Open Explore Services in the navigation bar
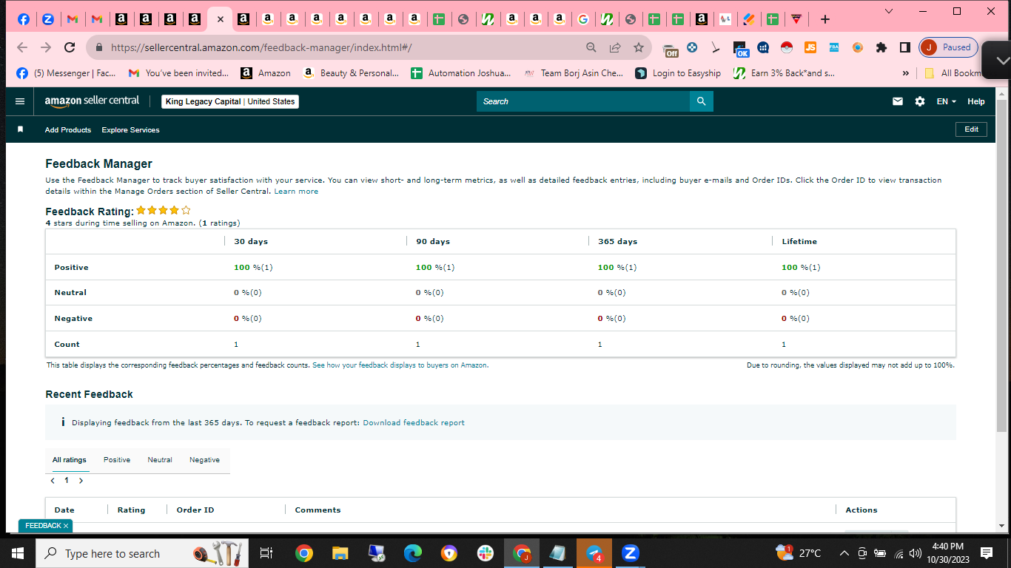 (130, 129)
